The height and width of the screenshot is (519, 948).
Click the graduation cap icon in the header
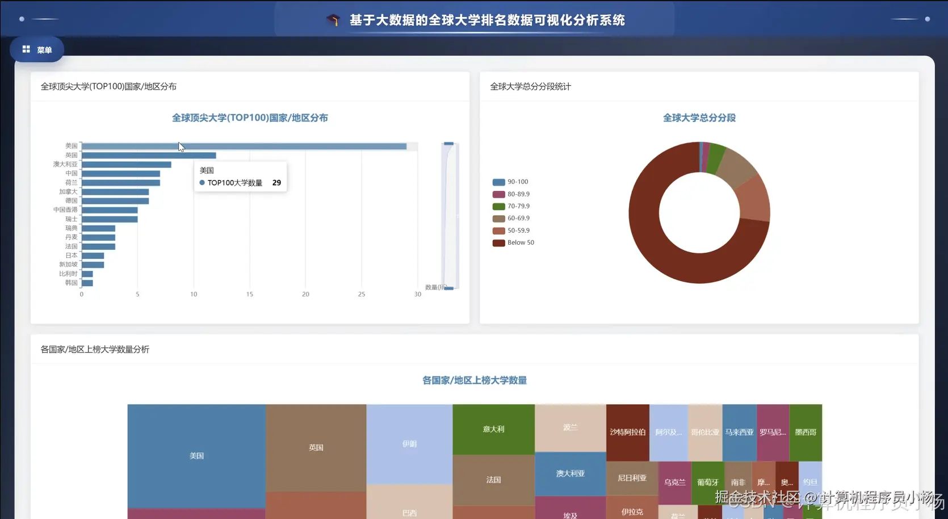(333, 20)
